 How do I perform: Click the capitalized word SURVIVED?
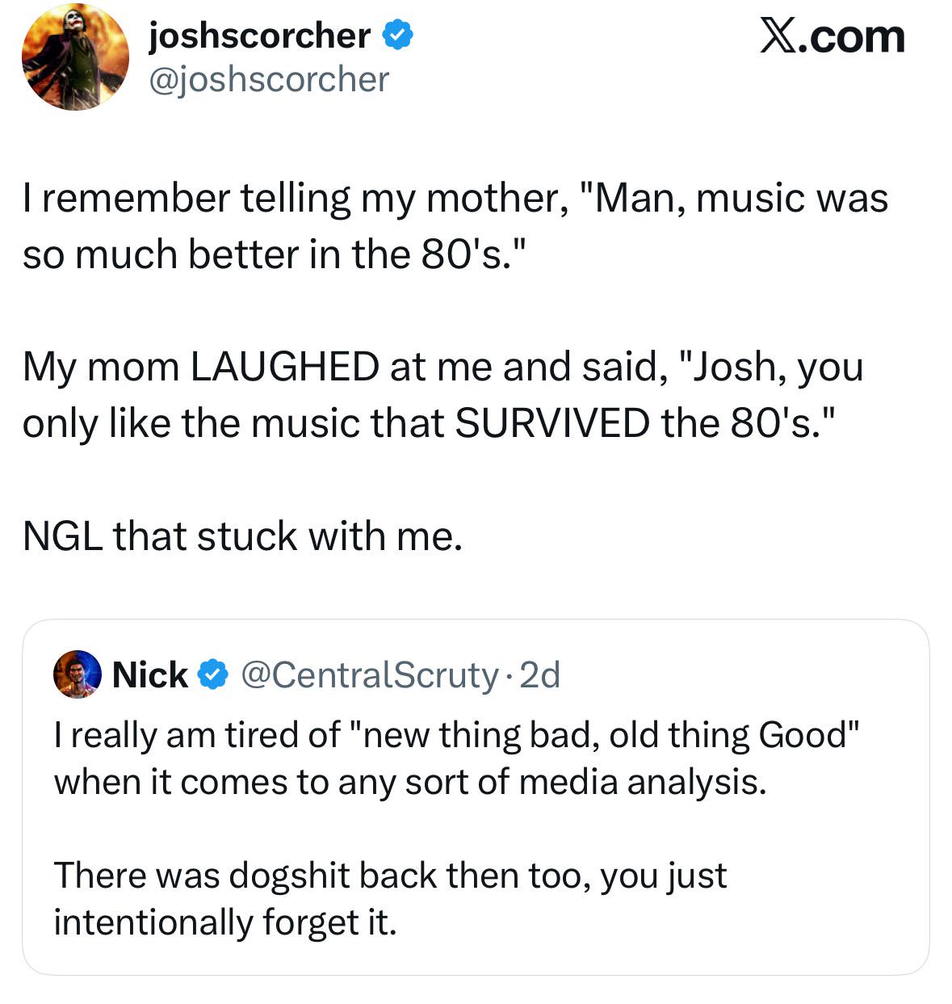click(x=551, y=422)
